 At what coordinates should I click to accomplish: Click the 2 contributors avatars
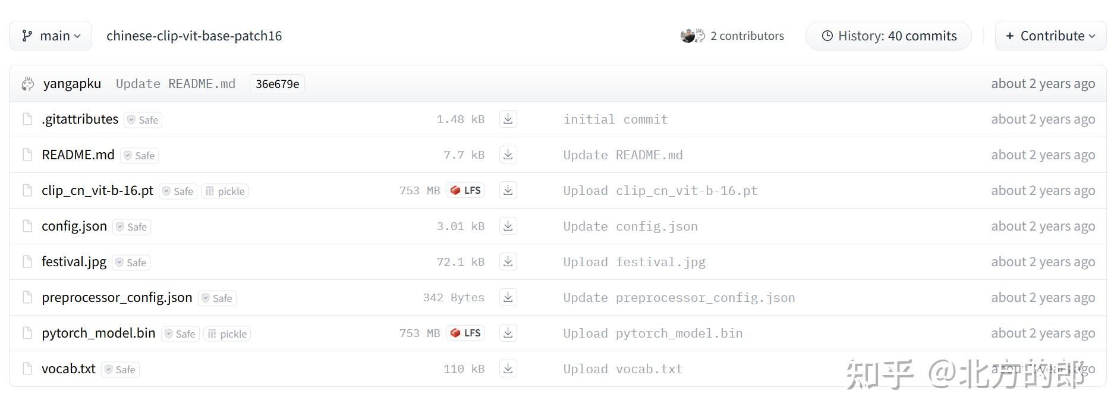(x=693, y=36)
